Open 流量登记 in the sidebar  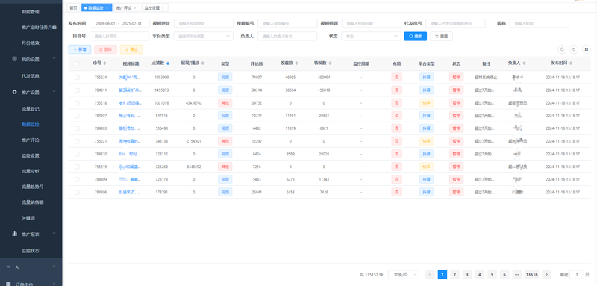pyautogui.click(x=31, y=109)
